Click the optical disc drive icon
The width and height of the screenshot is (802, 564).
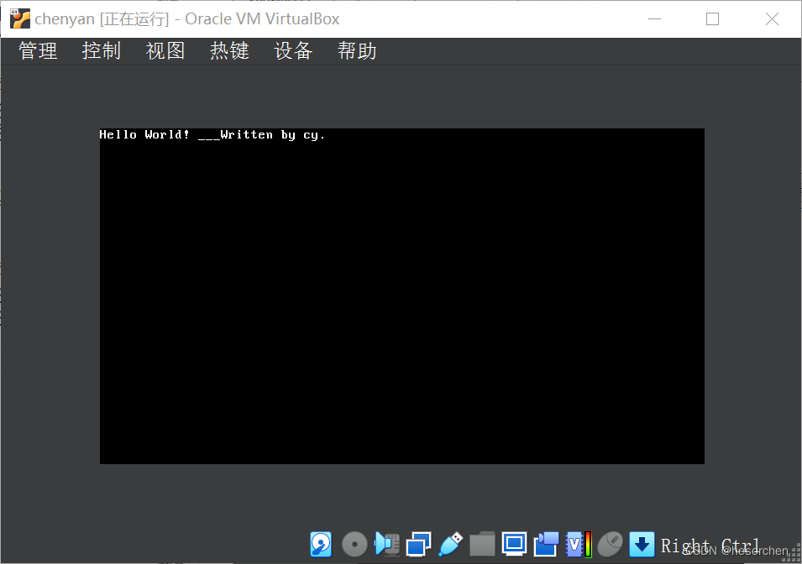[354, 544]
